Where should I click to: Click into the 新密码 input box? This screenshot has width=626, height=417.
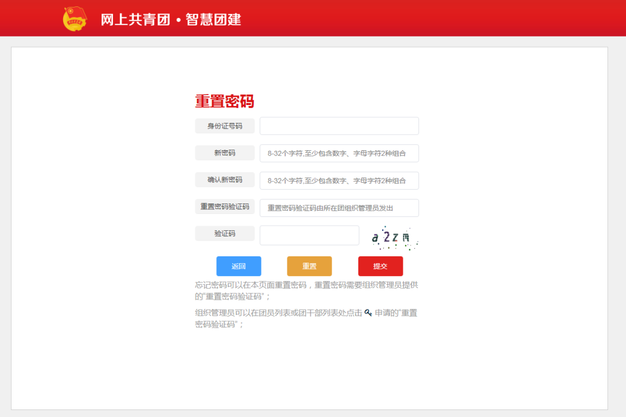[339, 153]
